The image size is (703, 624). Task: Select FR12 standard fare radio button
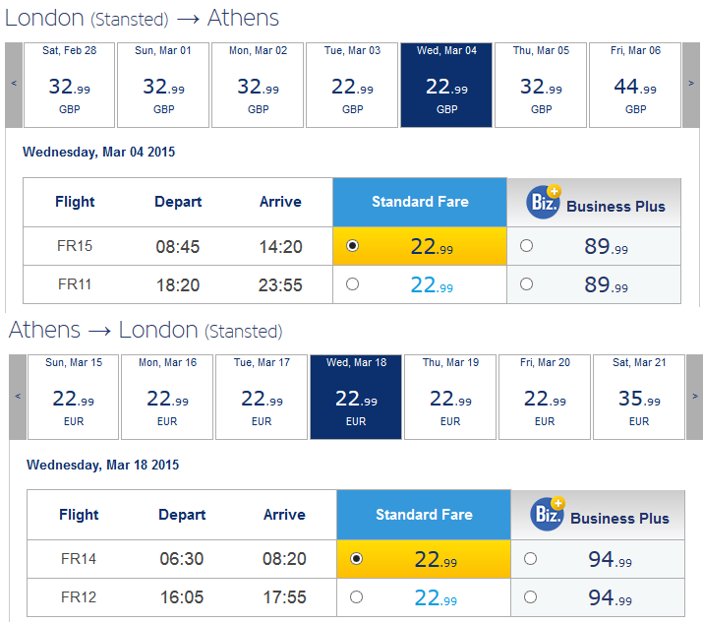coord(357,597)
